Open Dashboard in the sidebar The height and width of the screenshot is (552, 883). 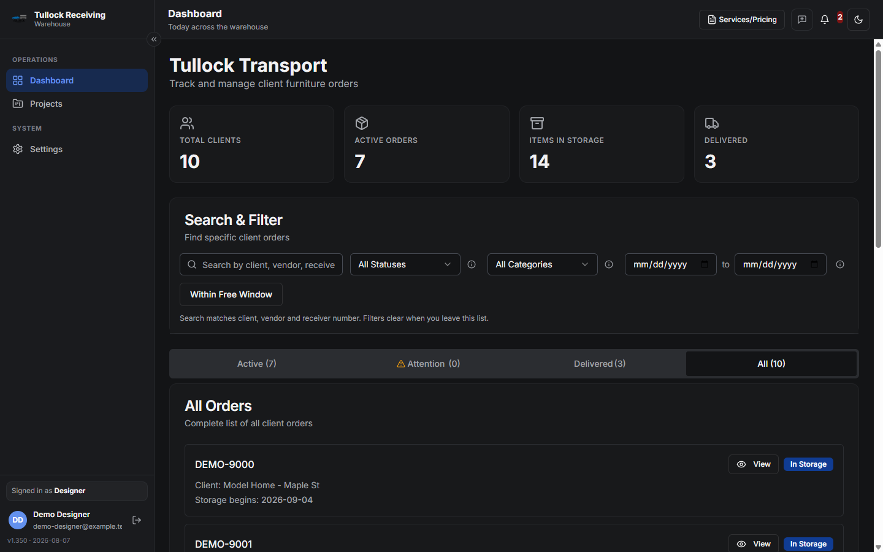tap(77, 80)
